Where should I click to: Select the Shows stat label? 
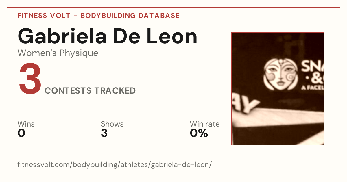pos(112,124)
